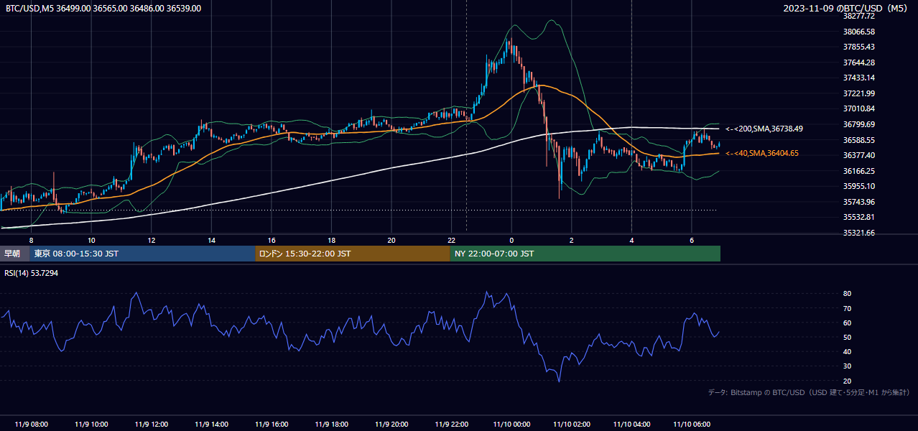Screen dimensions: 918x431
Task: Click the RSI 60 level label
Action: click(847, 323)
